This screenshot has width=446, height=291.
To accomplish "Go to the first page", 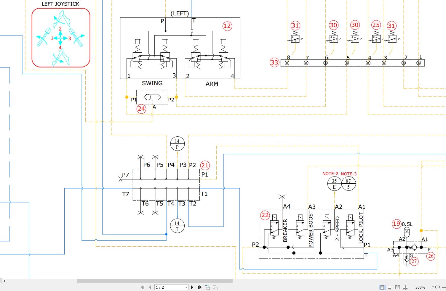I will [x=142, y=287].
